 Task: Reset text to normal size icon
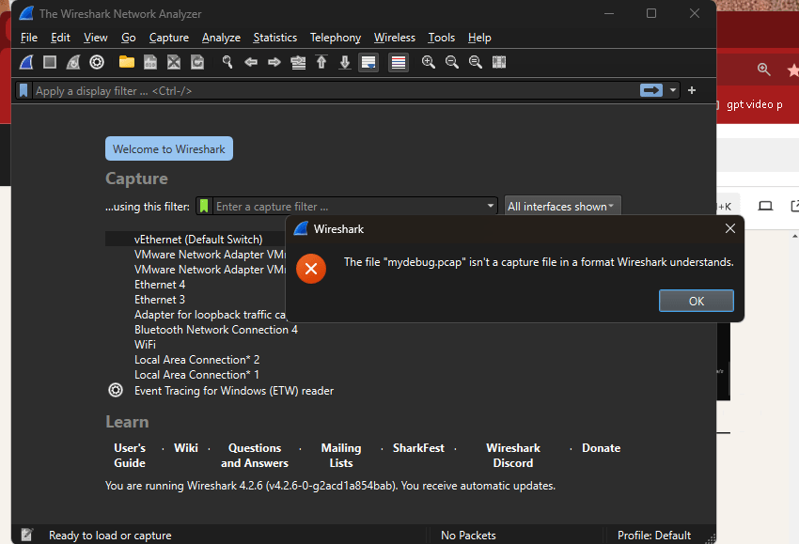click(x=476, y=62)
